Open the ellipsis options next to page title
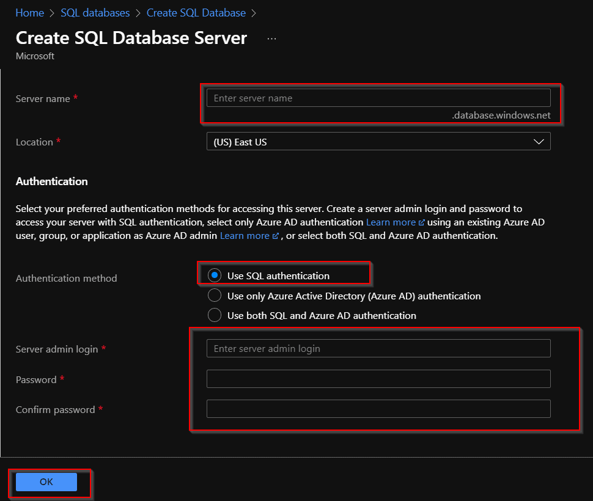 click(270, 38)
